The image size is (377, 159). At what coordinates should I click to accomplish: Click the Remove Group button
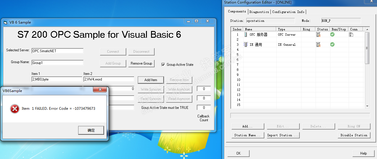[141, 63]
